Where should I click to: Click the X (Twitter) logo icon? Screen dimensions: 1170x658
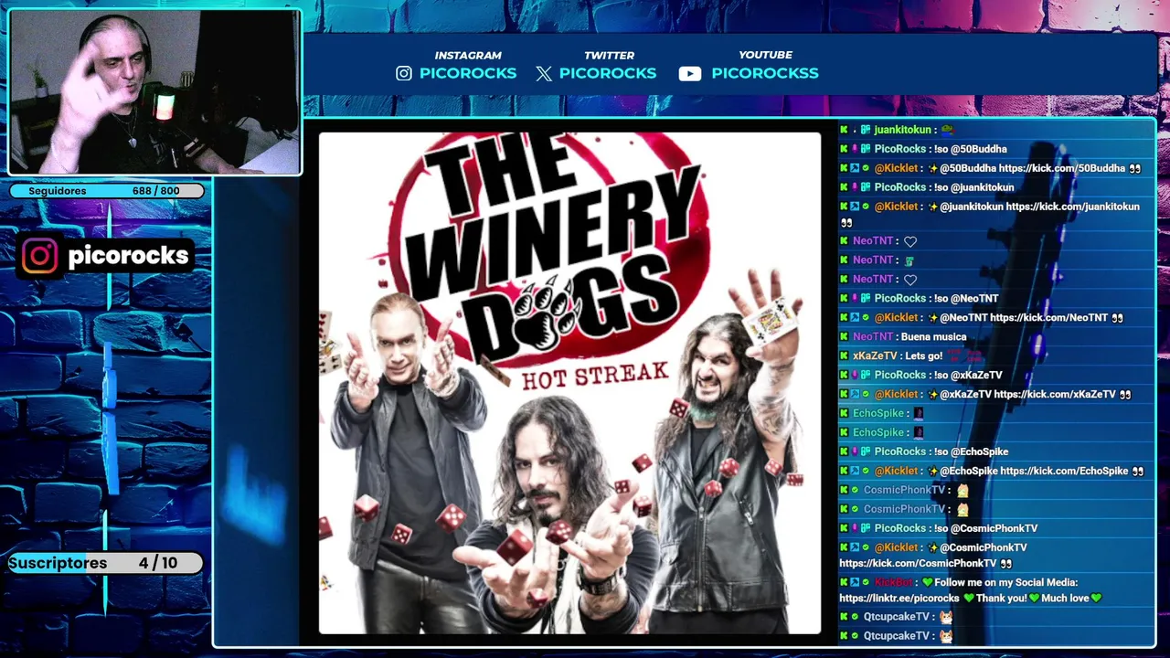click(544, 74)
